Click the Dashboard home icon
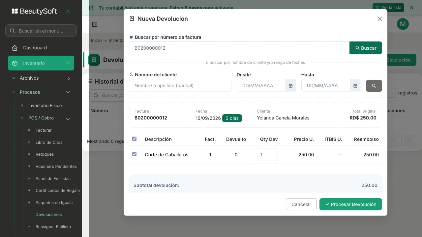 pyautogui.click(x=15, y=48)
